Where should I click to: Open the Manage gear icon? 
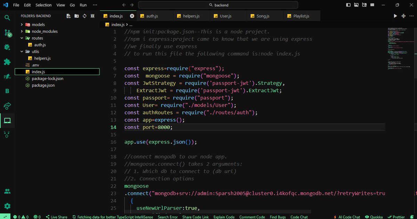(7, 206)
